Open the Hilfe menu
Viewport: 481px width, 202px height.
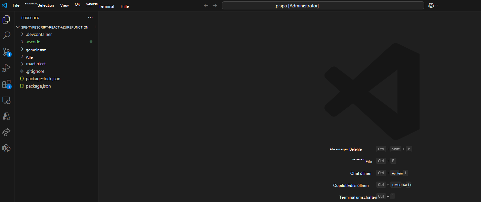pyautogui.click(x=125, y=6)
